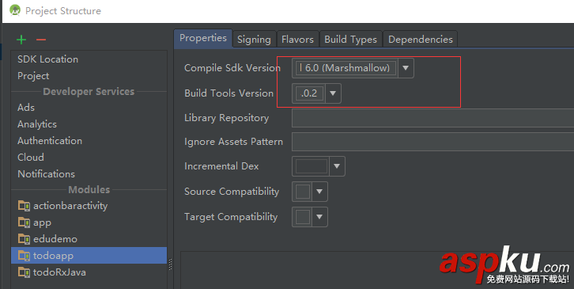The image size is (574, 289).
Task: Select the edudemo module
Action: pyautogui.click(x=89, y=239)
